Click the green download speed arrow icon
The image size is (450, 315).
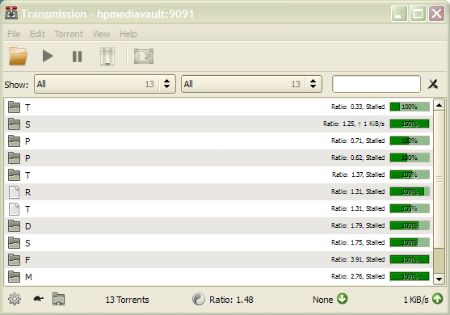[342, 298]
